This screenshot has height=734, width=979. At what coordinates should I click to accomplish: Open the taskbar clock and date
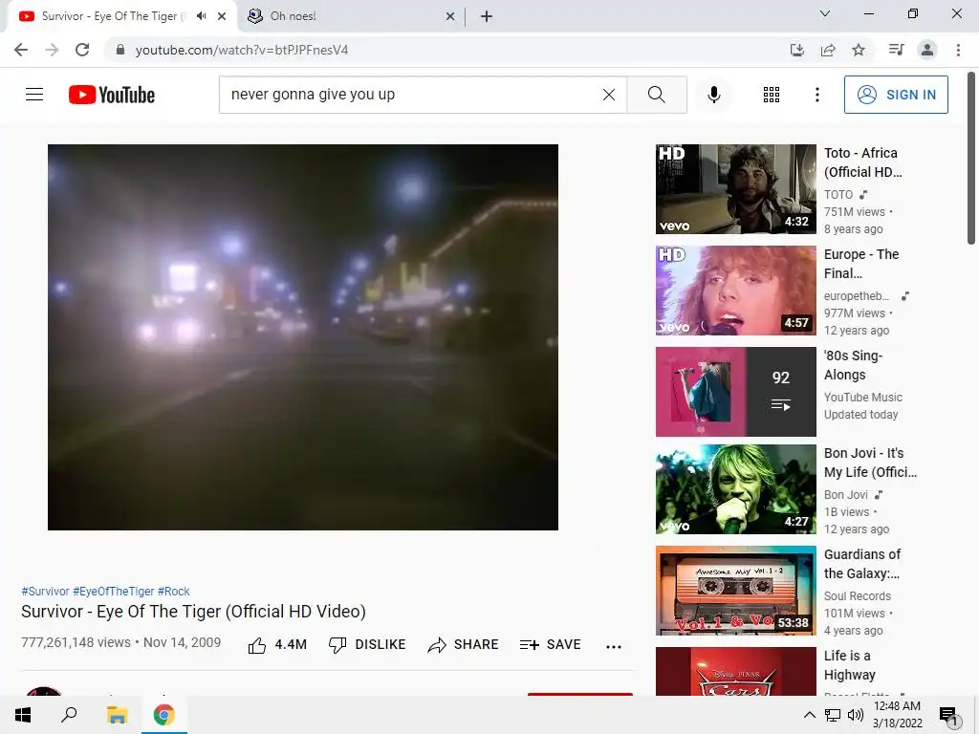897,715
